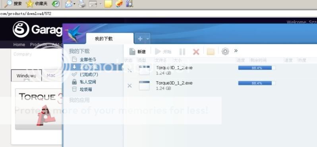
Task: Open 私人空间 in the sidebar
Action: pos(88,82)
